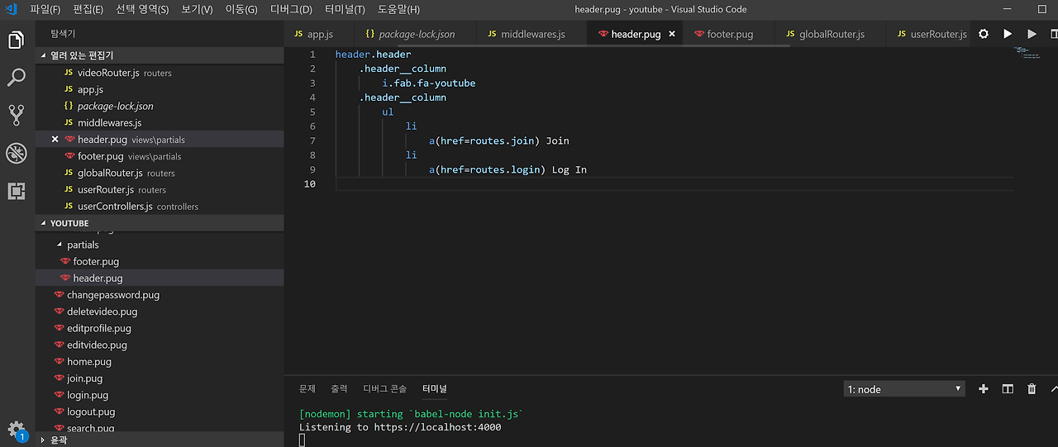Open the Source Control view

[16, 115]
